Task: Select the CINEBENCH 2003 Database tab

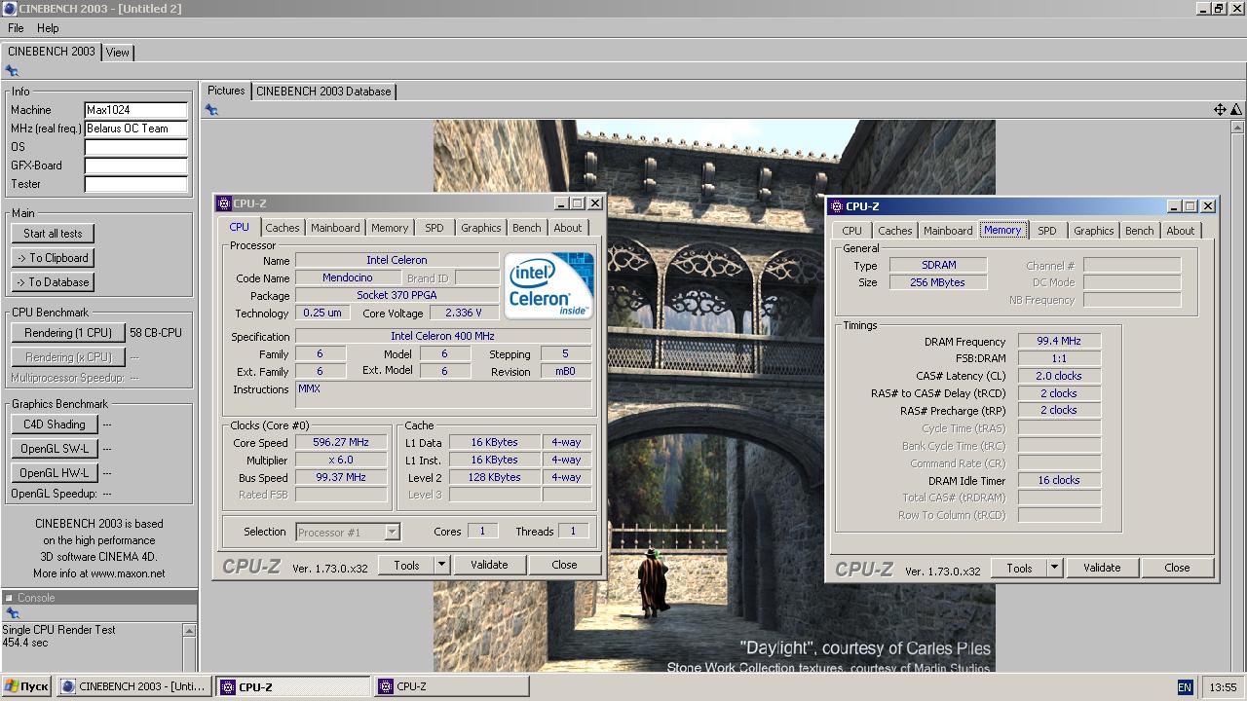Action: point(323,92)
